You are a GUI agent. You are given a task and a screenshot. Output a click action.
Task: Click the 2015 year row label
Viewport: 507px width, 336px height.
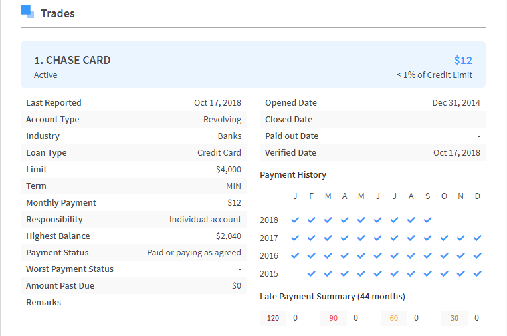coord(269,274)
